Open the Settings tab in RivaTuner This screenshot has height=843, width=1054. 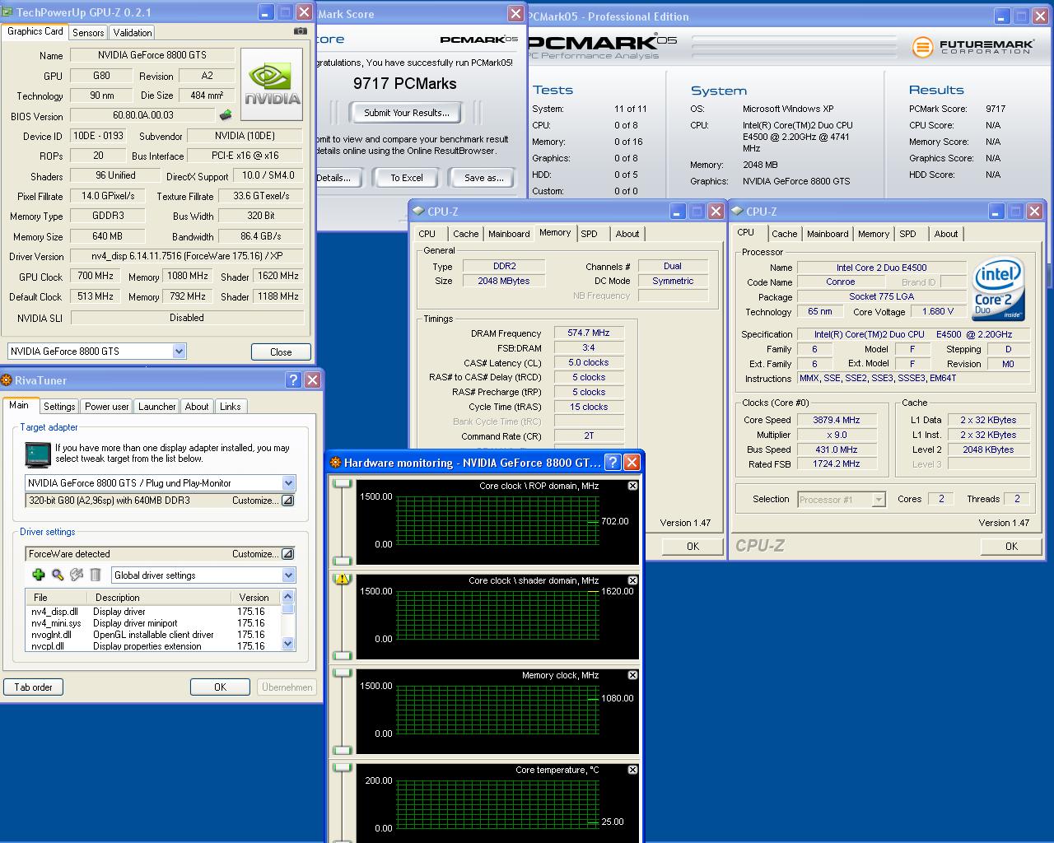59,407
